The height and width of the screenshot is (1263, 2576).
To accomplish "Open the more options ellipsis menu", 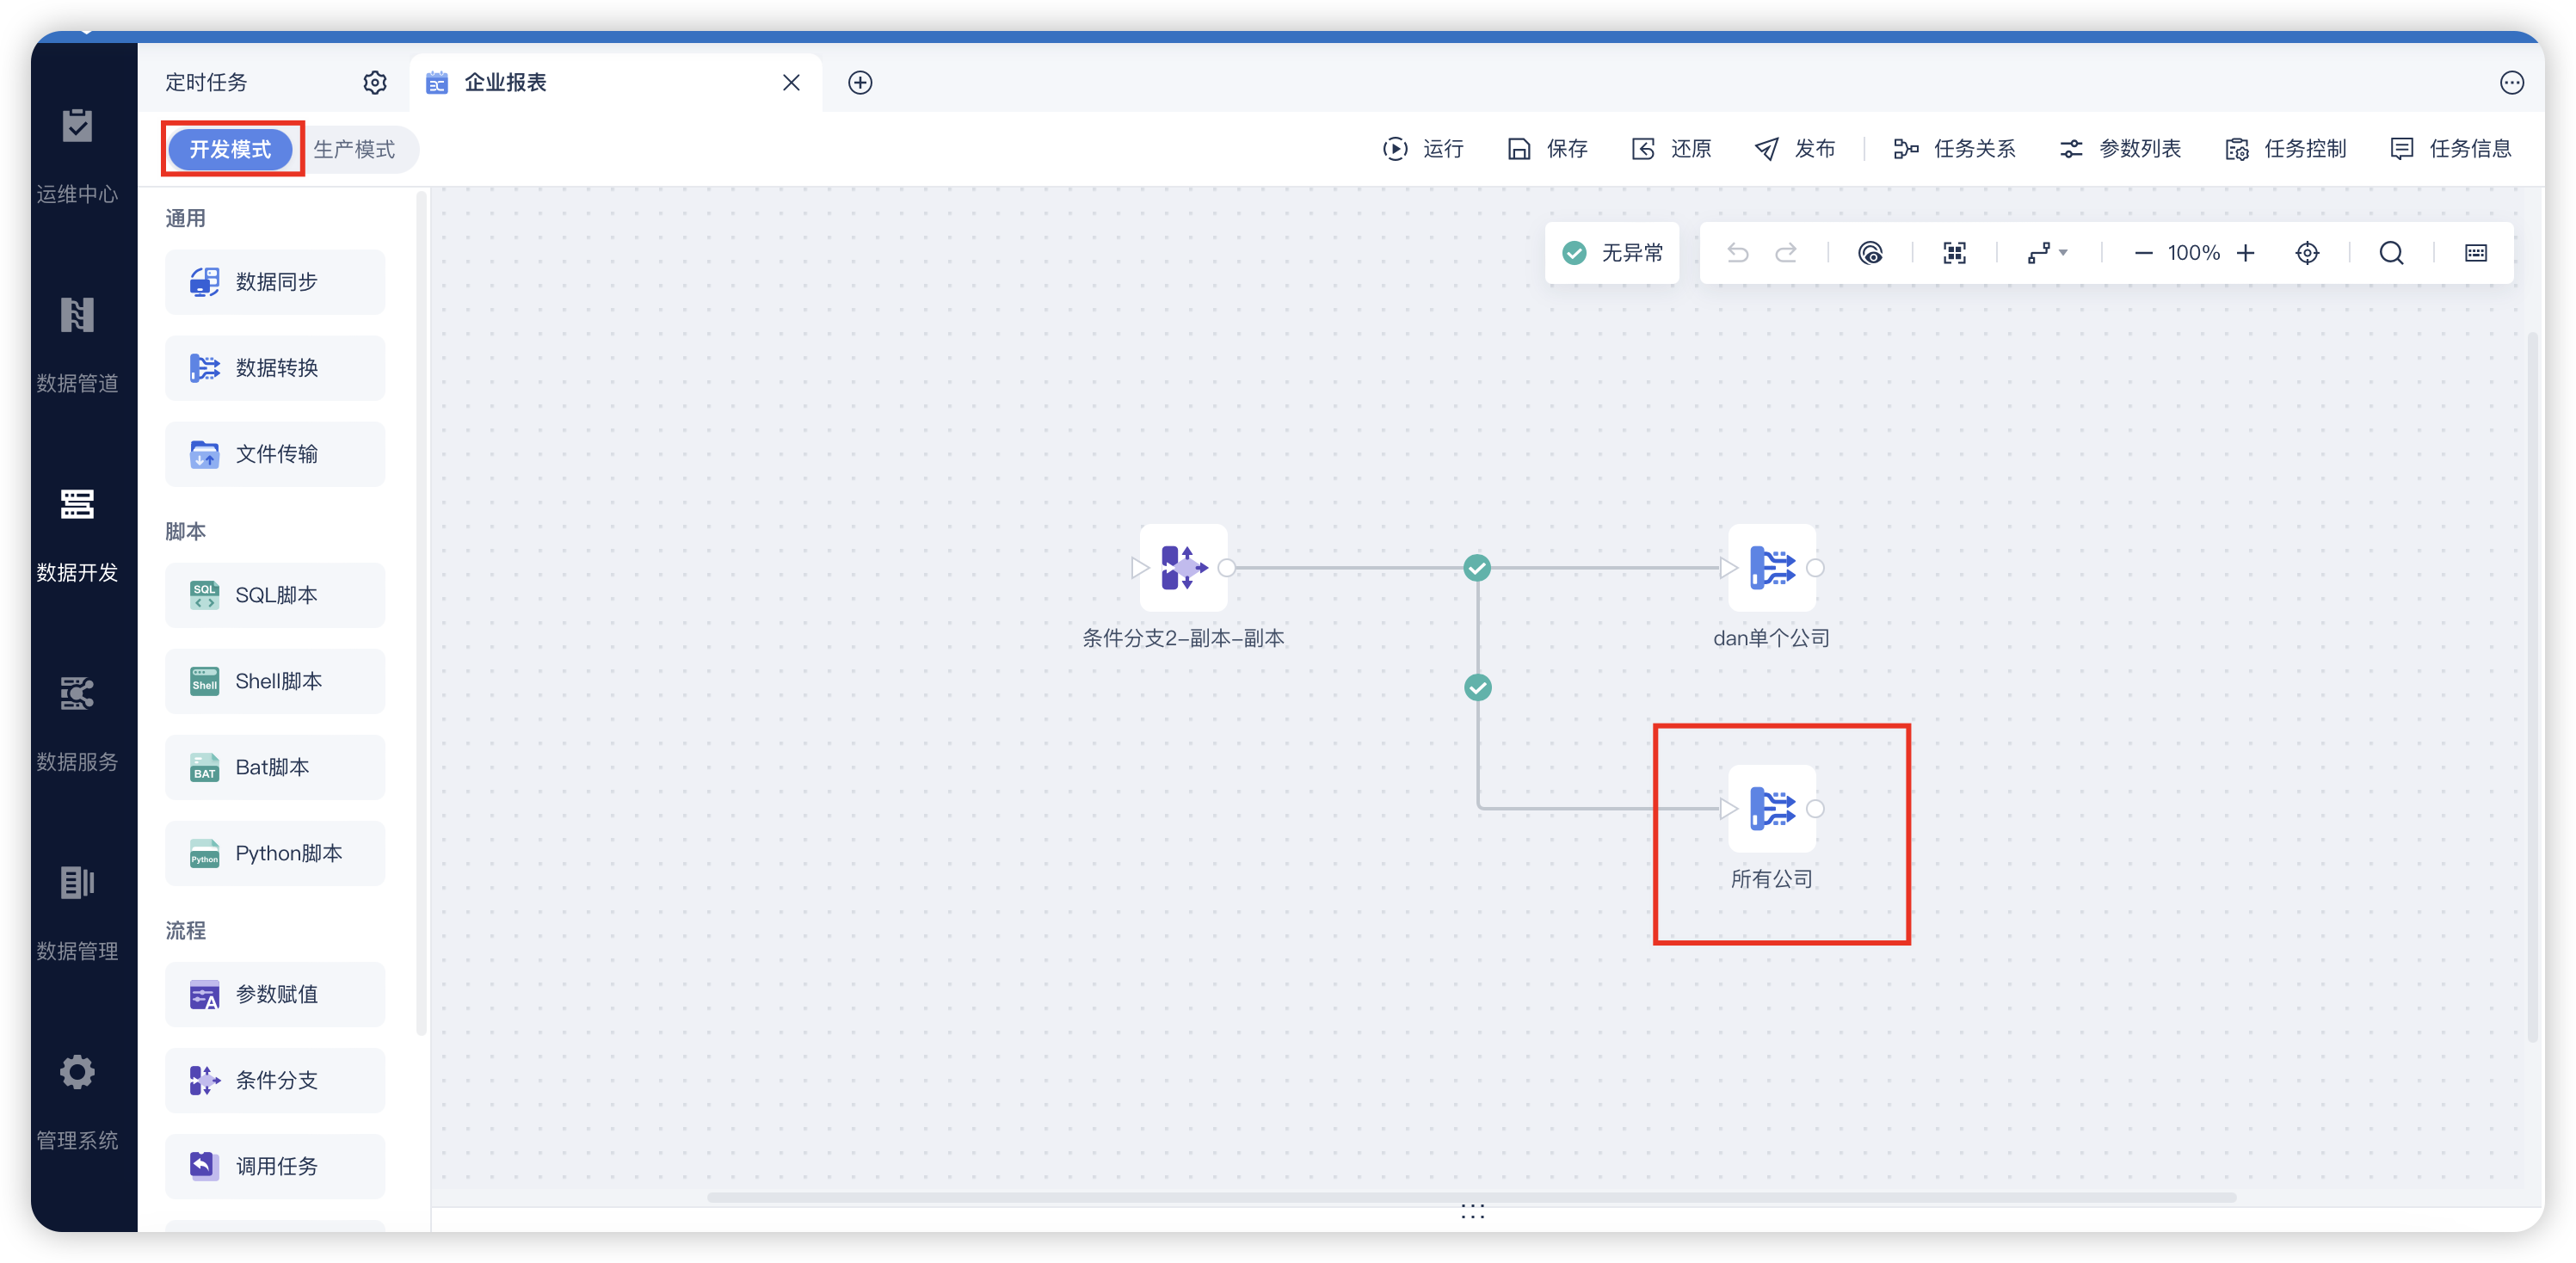I will tap(2511, 83).
